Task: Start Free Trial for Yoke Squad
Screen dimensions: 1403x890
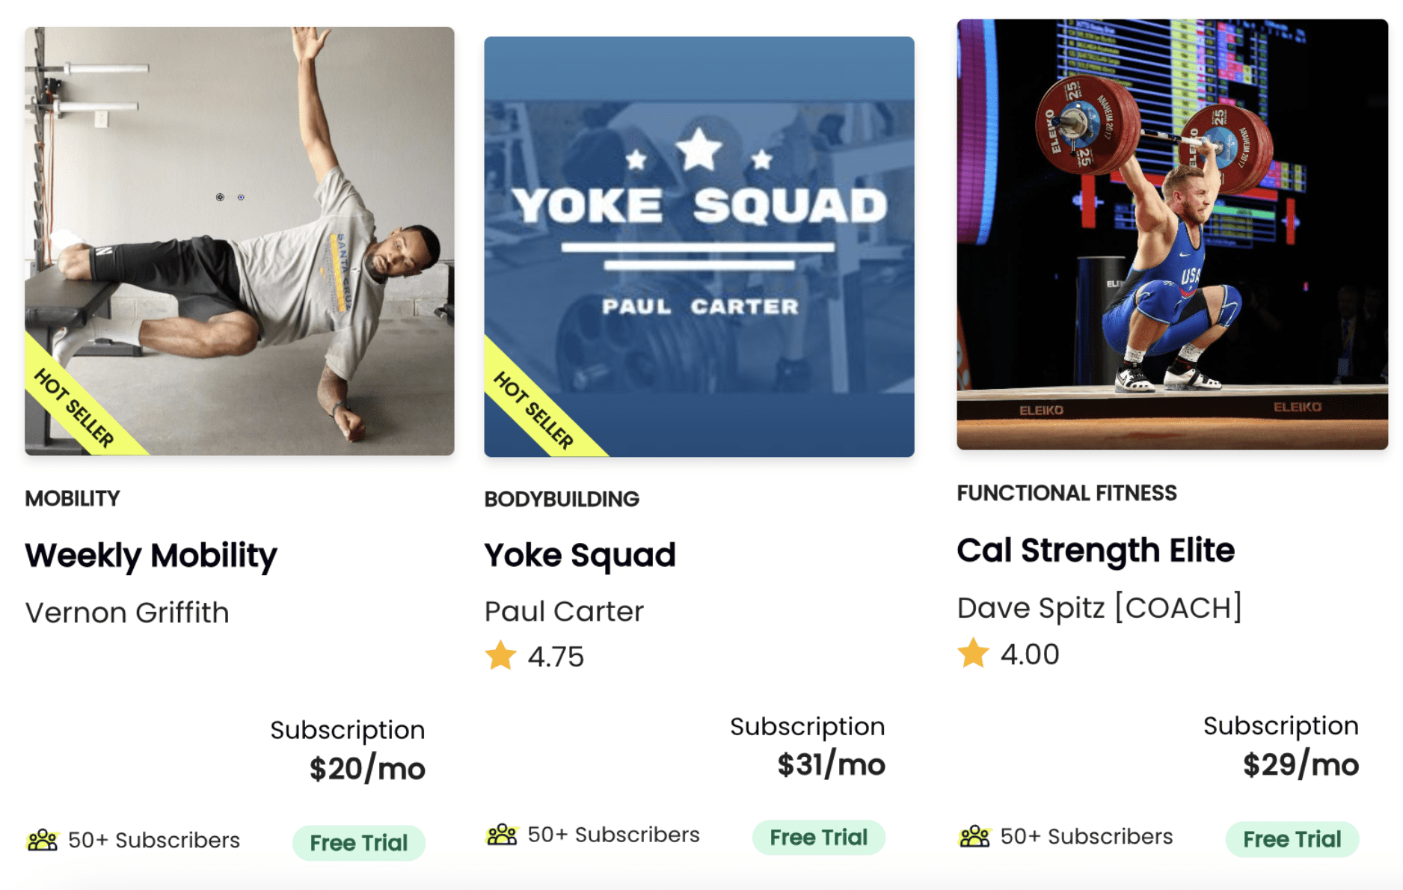Action: tap(818, 838)
